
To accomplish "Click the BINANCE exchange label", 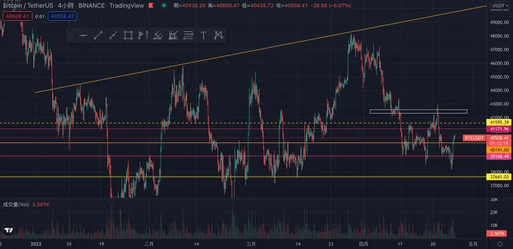I will click(92, 6).
